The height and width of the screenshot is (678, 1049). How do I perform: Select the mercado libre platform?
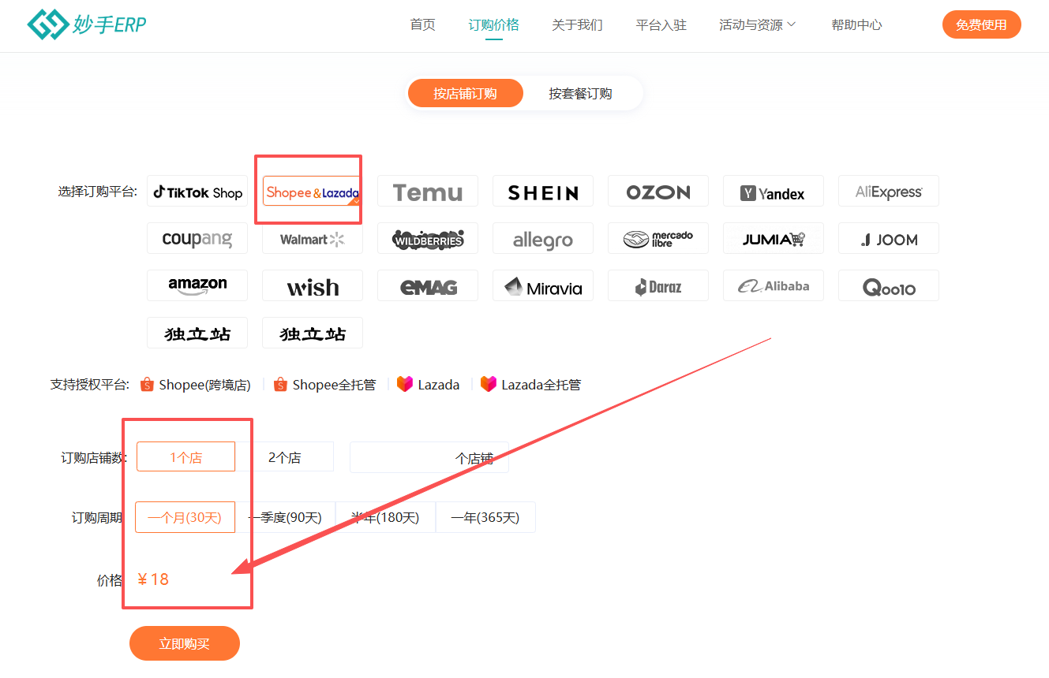[x=657, y=238]
